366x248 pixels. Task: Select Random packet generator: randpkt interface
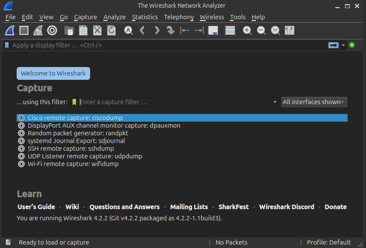coord(182,133)
